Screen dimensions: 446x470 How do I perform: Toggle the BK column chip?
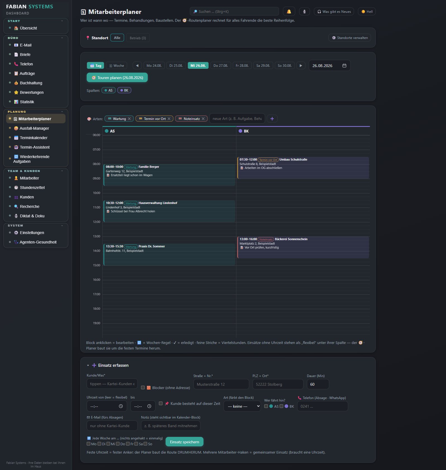[x=124, y=90]
